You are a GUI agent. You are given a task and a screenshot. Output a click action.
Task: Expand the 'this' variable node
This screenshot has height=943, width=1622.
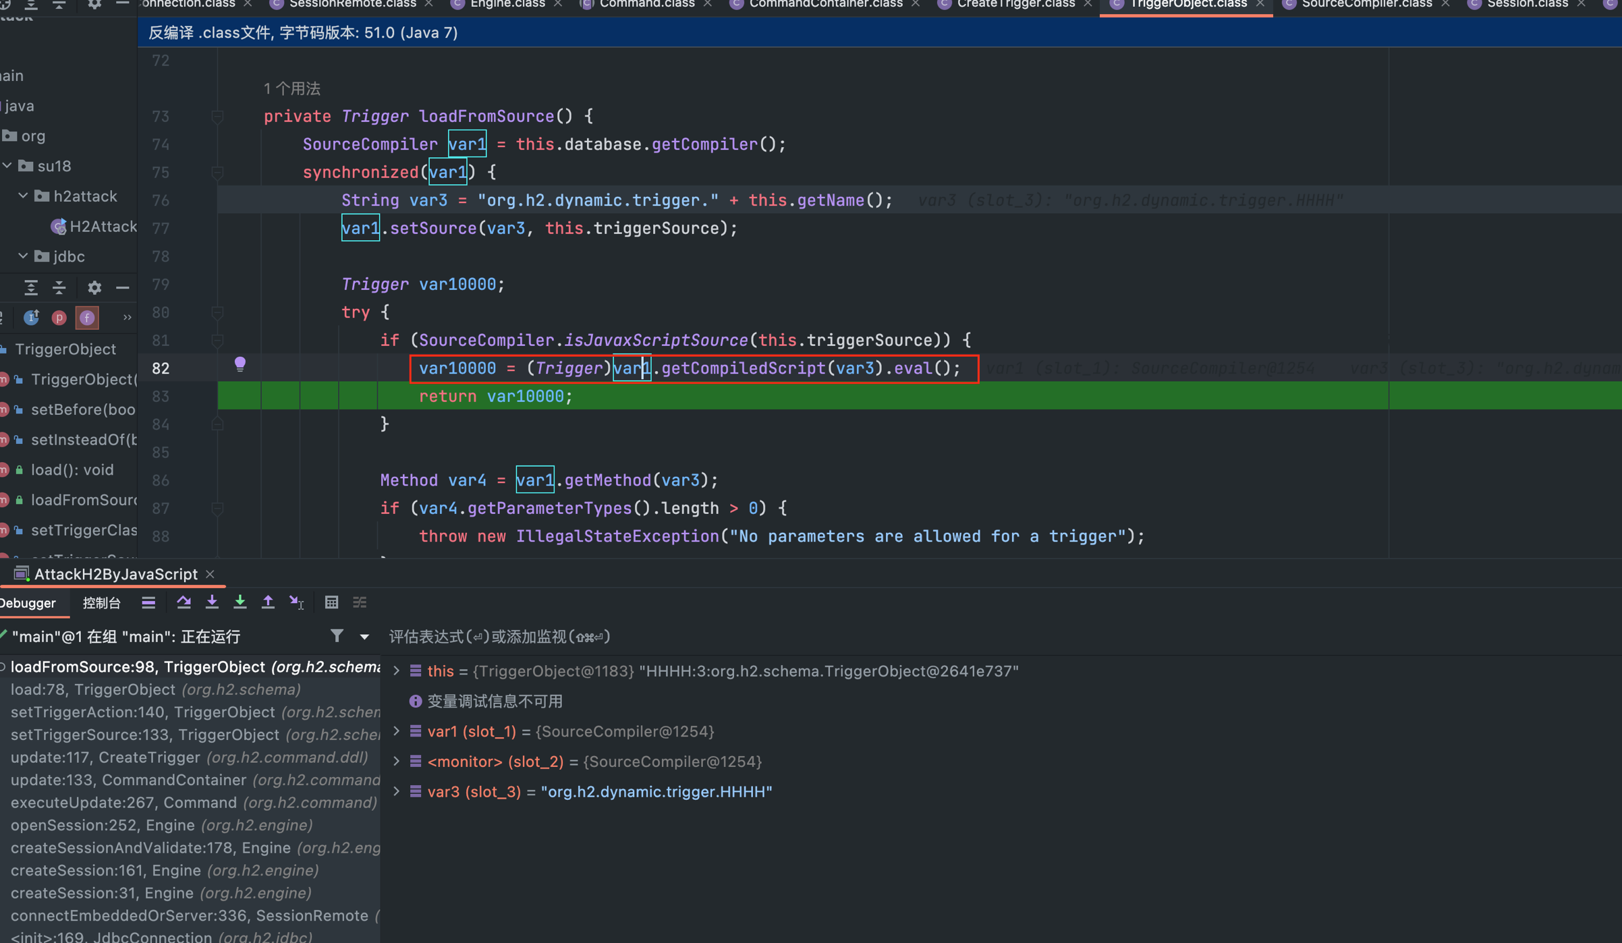[x=397, y=670]
